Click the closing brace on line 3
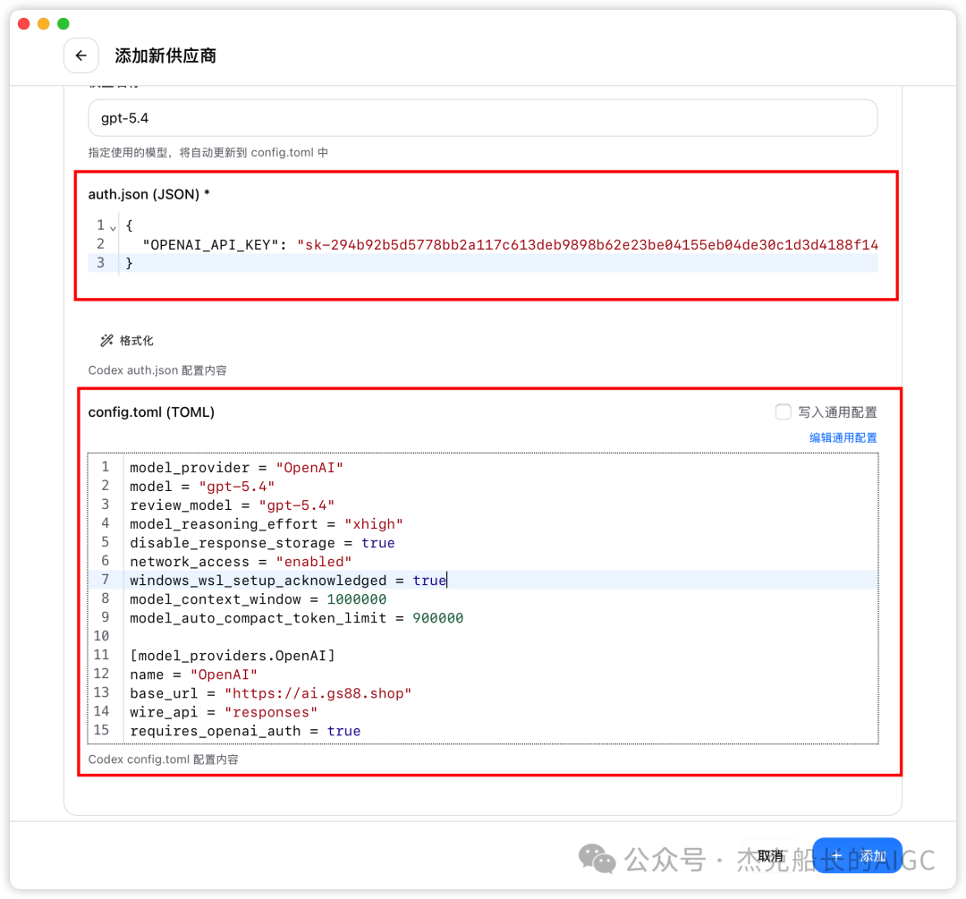This screenshot has width=966, height=899. click(x=129, y=263)
